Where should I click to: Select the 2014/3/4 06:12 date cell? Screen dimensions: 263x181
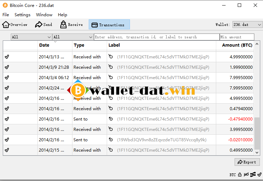point(55,78)
